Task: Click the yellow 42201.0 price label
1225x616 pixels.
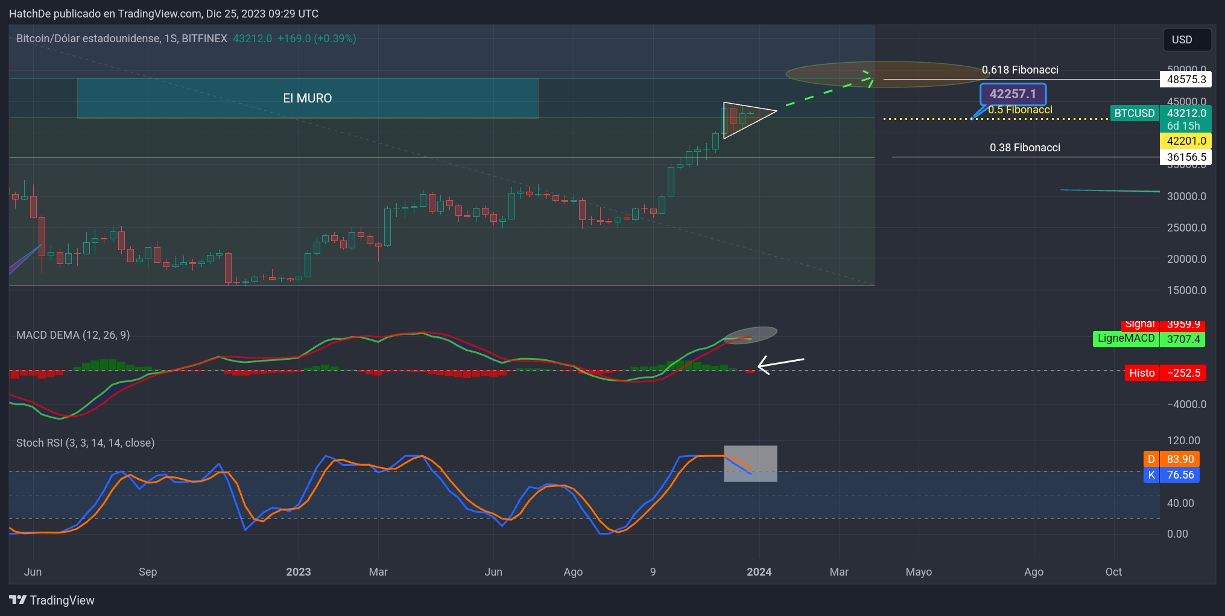Action: coord(1186,141)
